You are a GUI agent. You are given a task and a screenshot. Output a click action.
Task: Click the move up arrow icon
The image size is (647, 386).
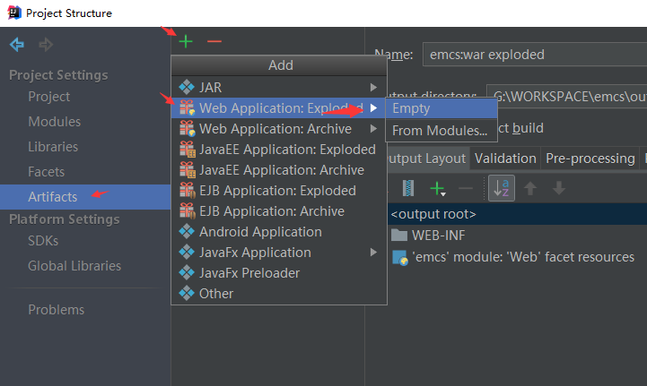click(x=530, y=188)
